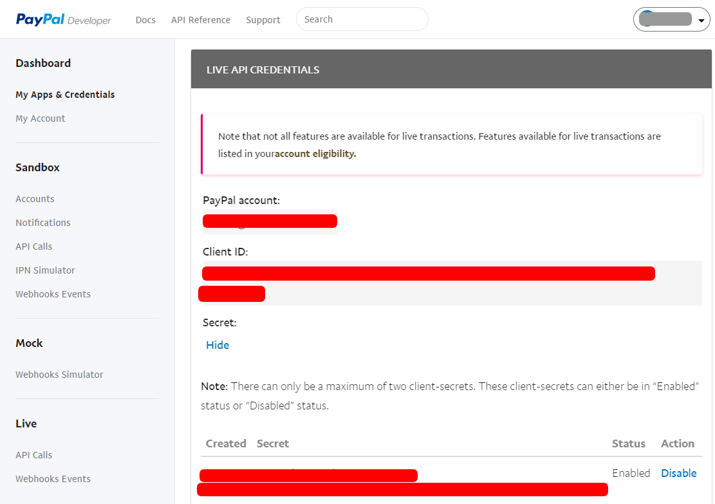
Task: Follow the account eligibility link
Action: [x=315, y=154]
